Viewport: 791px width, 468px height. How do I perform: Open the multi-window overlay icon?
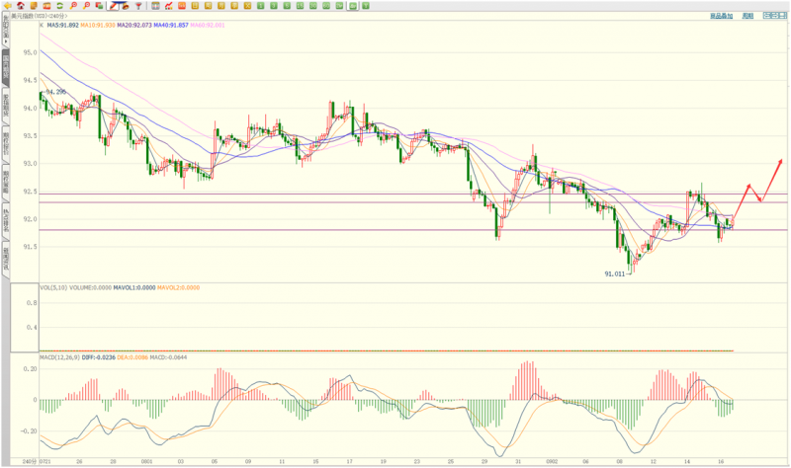click(x=100, y=6)
